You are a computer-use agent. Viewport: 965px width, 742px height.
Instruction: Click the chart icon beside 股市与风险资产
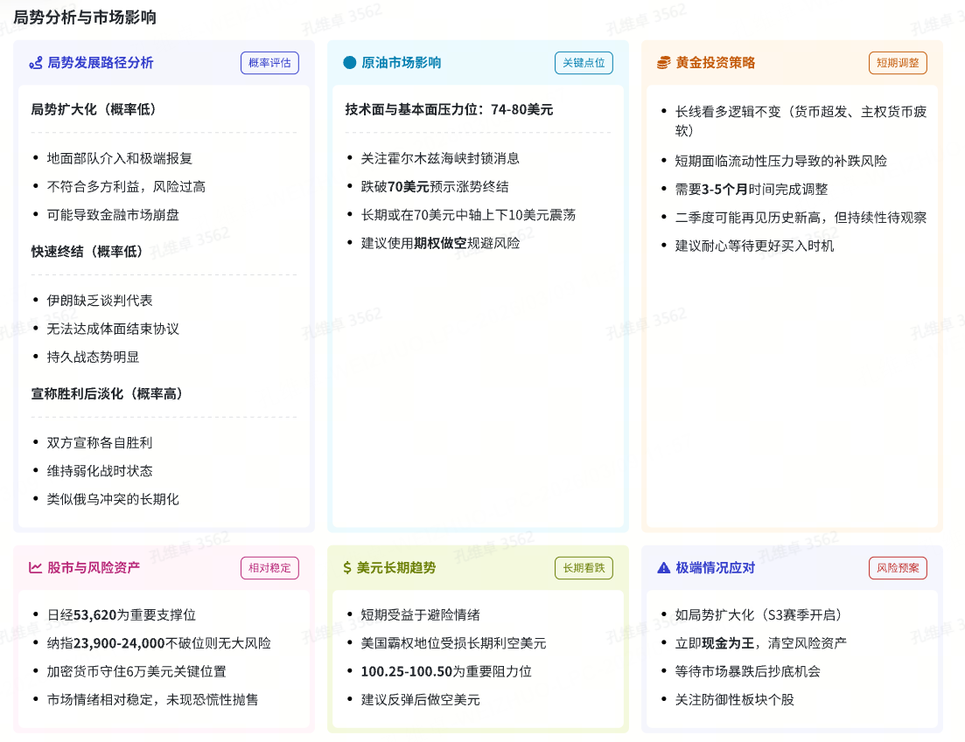point(35,567)
